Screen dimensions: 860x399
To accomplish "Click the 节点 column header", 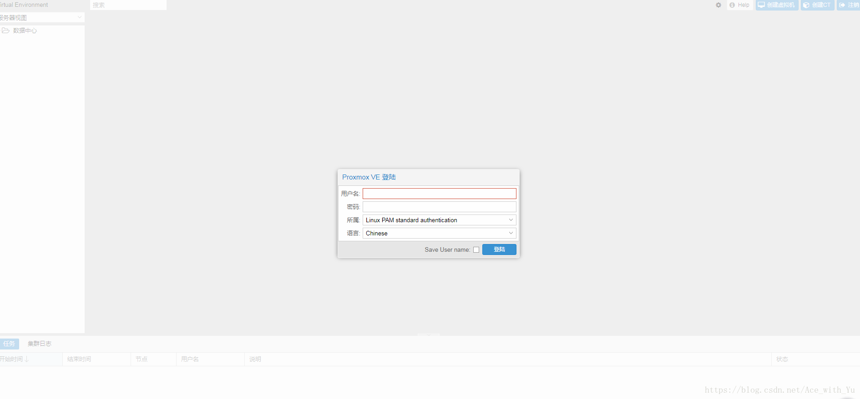I will (153, 359).
